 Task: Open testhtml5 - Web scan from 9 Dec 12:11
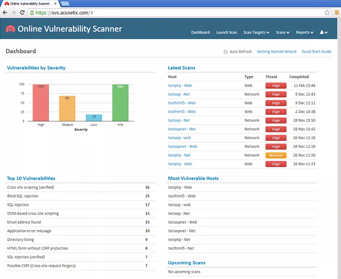[x=182, y=103]
